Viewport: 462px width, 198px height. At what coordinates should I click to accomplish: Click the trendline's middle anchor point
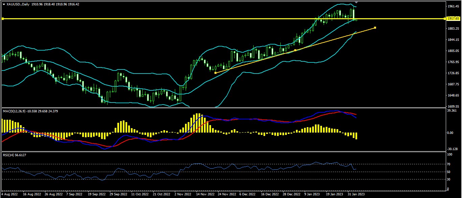pyautogui.click(x=295, y=50)
